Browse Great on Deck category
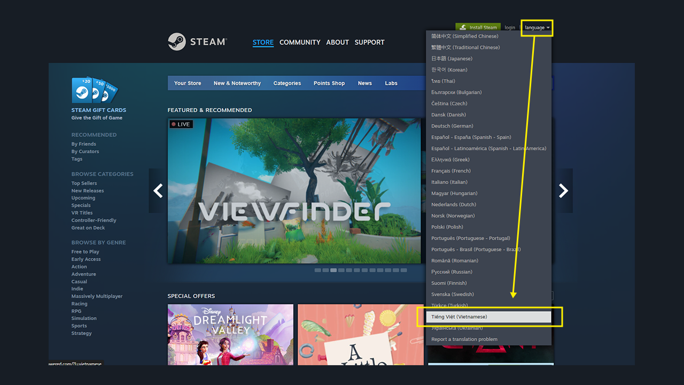 click(x=88, y=228)
